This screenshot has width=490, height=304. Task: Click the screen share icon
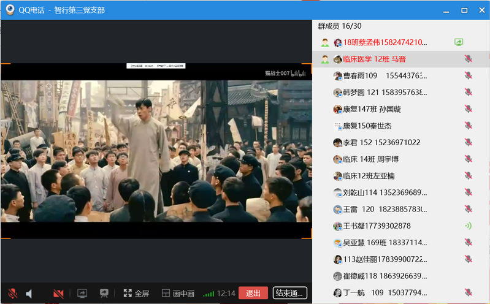tap(82, 293)
